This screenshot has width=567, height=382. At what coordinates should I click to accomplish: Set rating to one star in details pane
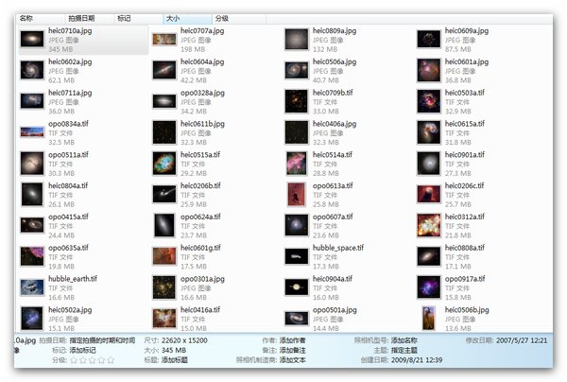pyautogui.click(x=74, y=360)
